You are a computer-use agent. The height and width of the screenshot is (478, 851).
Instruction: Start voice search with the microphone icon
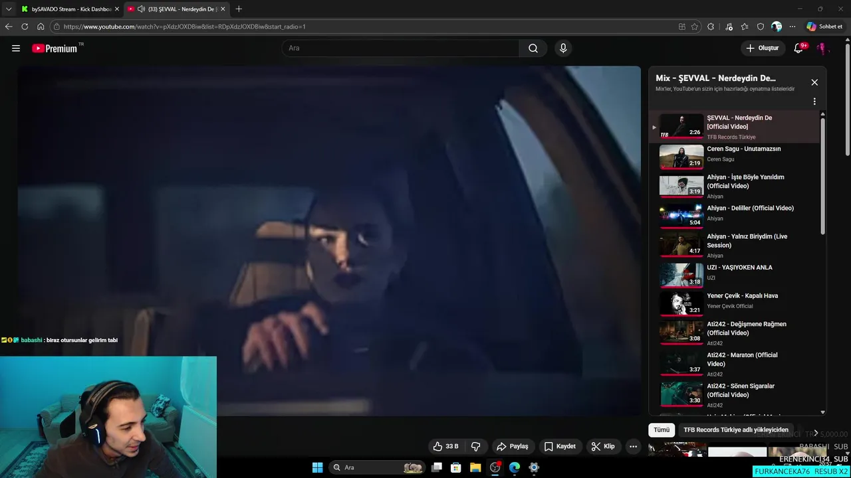pos(563,48)
